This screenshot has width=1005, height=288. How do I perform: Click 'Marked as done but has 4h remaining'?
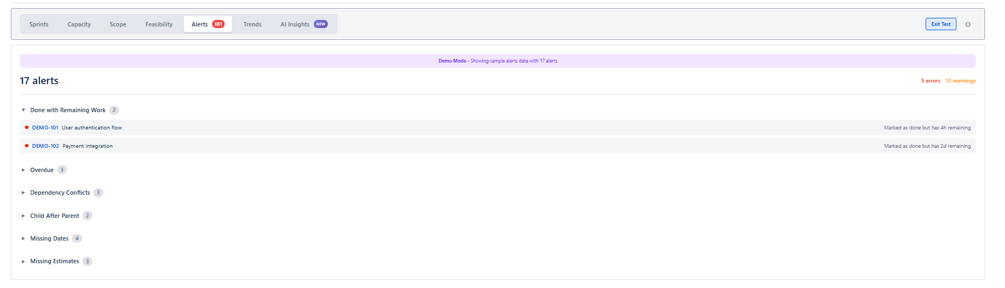pyautogui.click(x=927, y=128)
